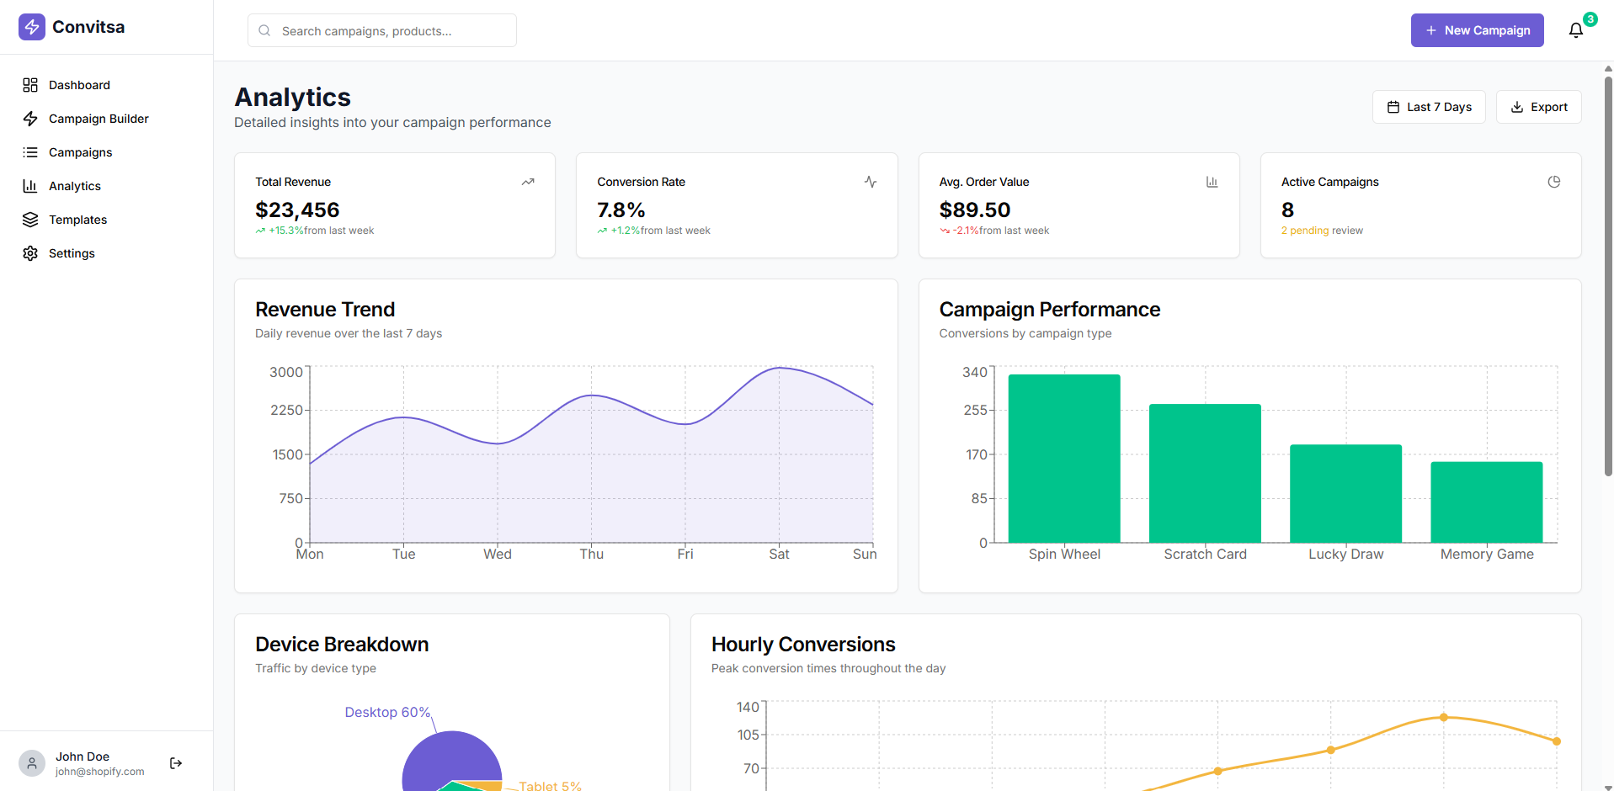Open the Templates sidebar item

[106, 220]
